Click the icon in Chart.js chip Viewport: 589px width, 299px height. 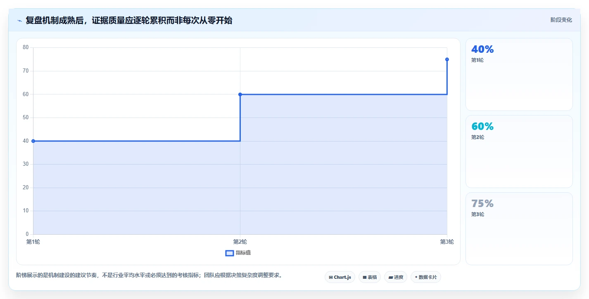tap(331, 278)
